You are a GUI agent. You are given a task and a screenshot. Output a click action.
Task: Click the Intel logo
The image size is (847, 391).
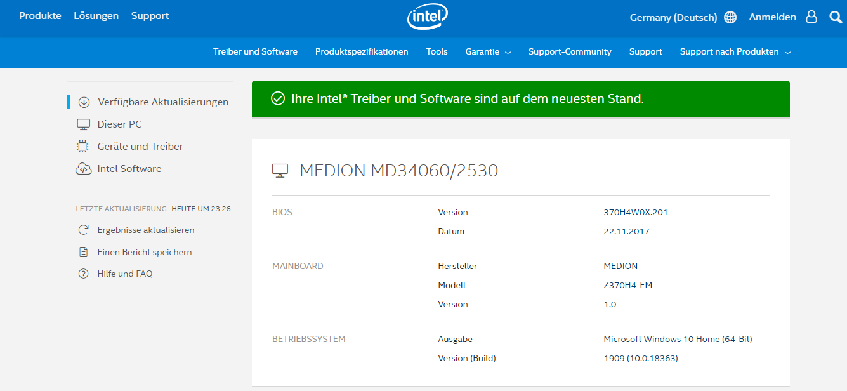coord(428,17)
